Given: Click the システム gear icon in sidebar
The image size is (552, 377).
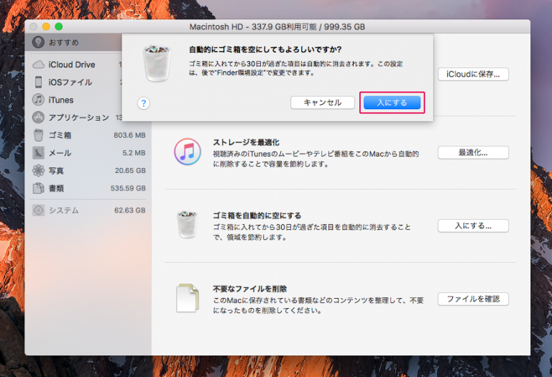Looking at the screenshot, I should pyautogui.click(x=38, y=210).
